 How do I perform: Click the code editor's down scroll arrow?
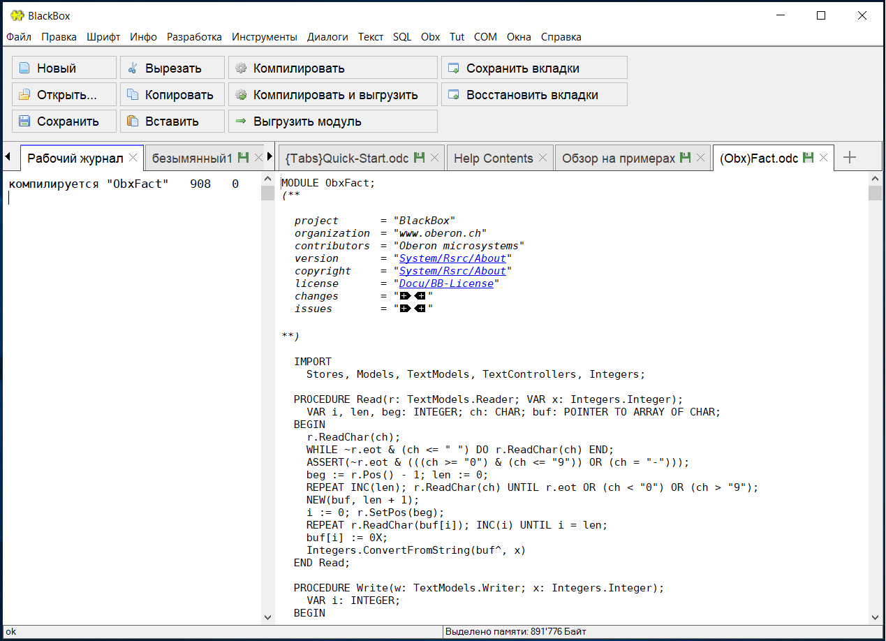coord(875,617)
